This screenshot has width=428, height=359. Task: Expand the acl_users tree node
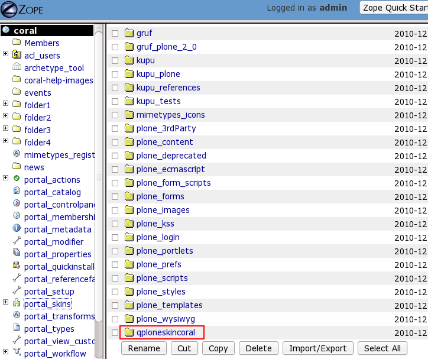5,53
